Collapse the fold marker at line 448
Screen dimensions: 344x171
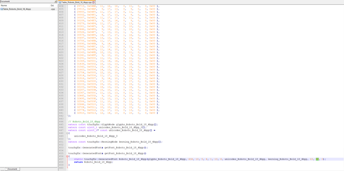point(67,133)
